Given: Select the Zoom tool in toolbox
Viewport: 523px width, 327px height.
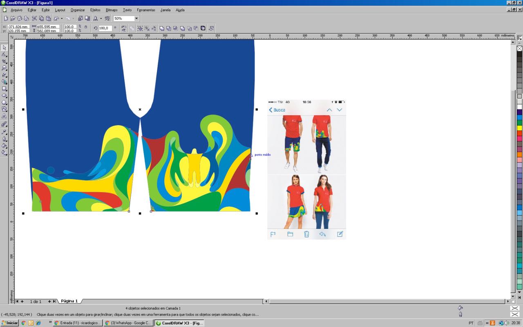Looking at the screenshot, I should pyautogui.click(x=4, y=68).
